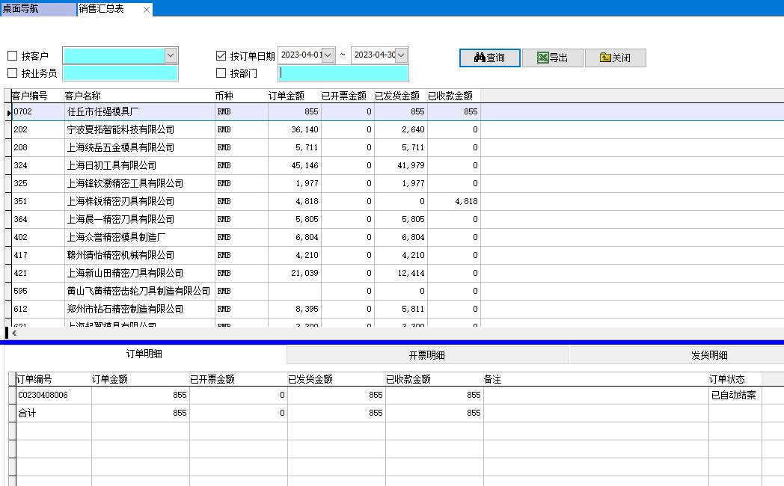Open the end date dropdown showing 2023-04-30
Screen dimensions: 784x486
tap(401, 54)
